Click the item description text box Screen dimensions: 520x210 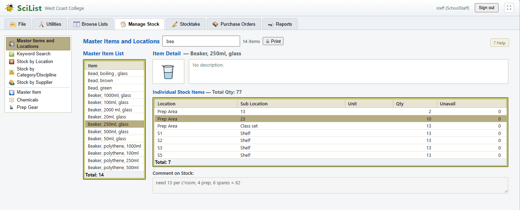tap(348, 72)
